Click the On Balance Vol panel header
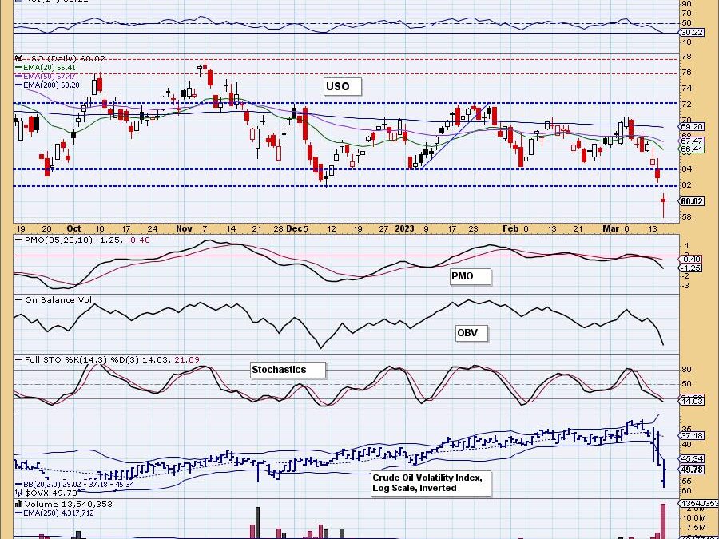This screenshot has height=539, width=719. 54,299
